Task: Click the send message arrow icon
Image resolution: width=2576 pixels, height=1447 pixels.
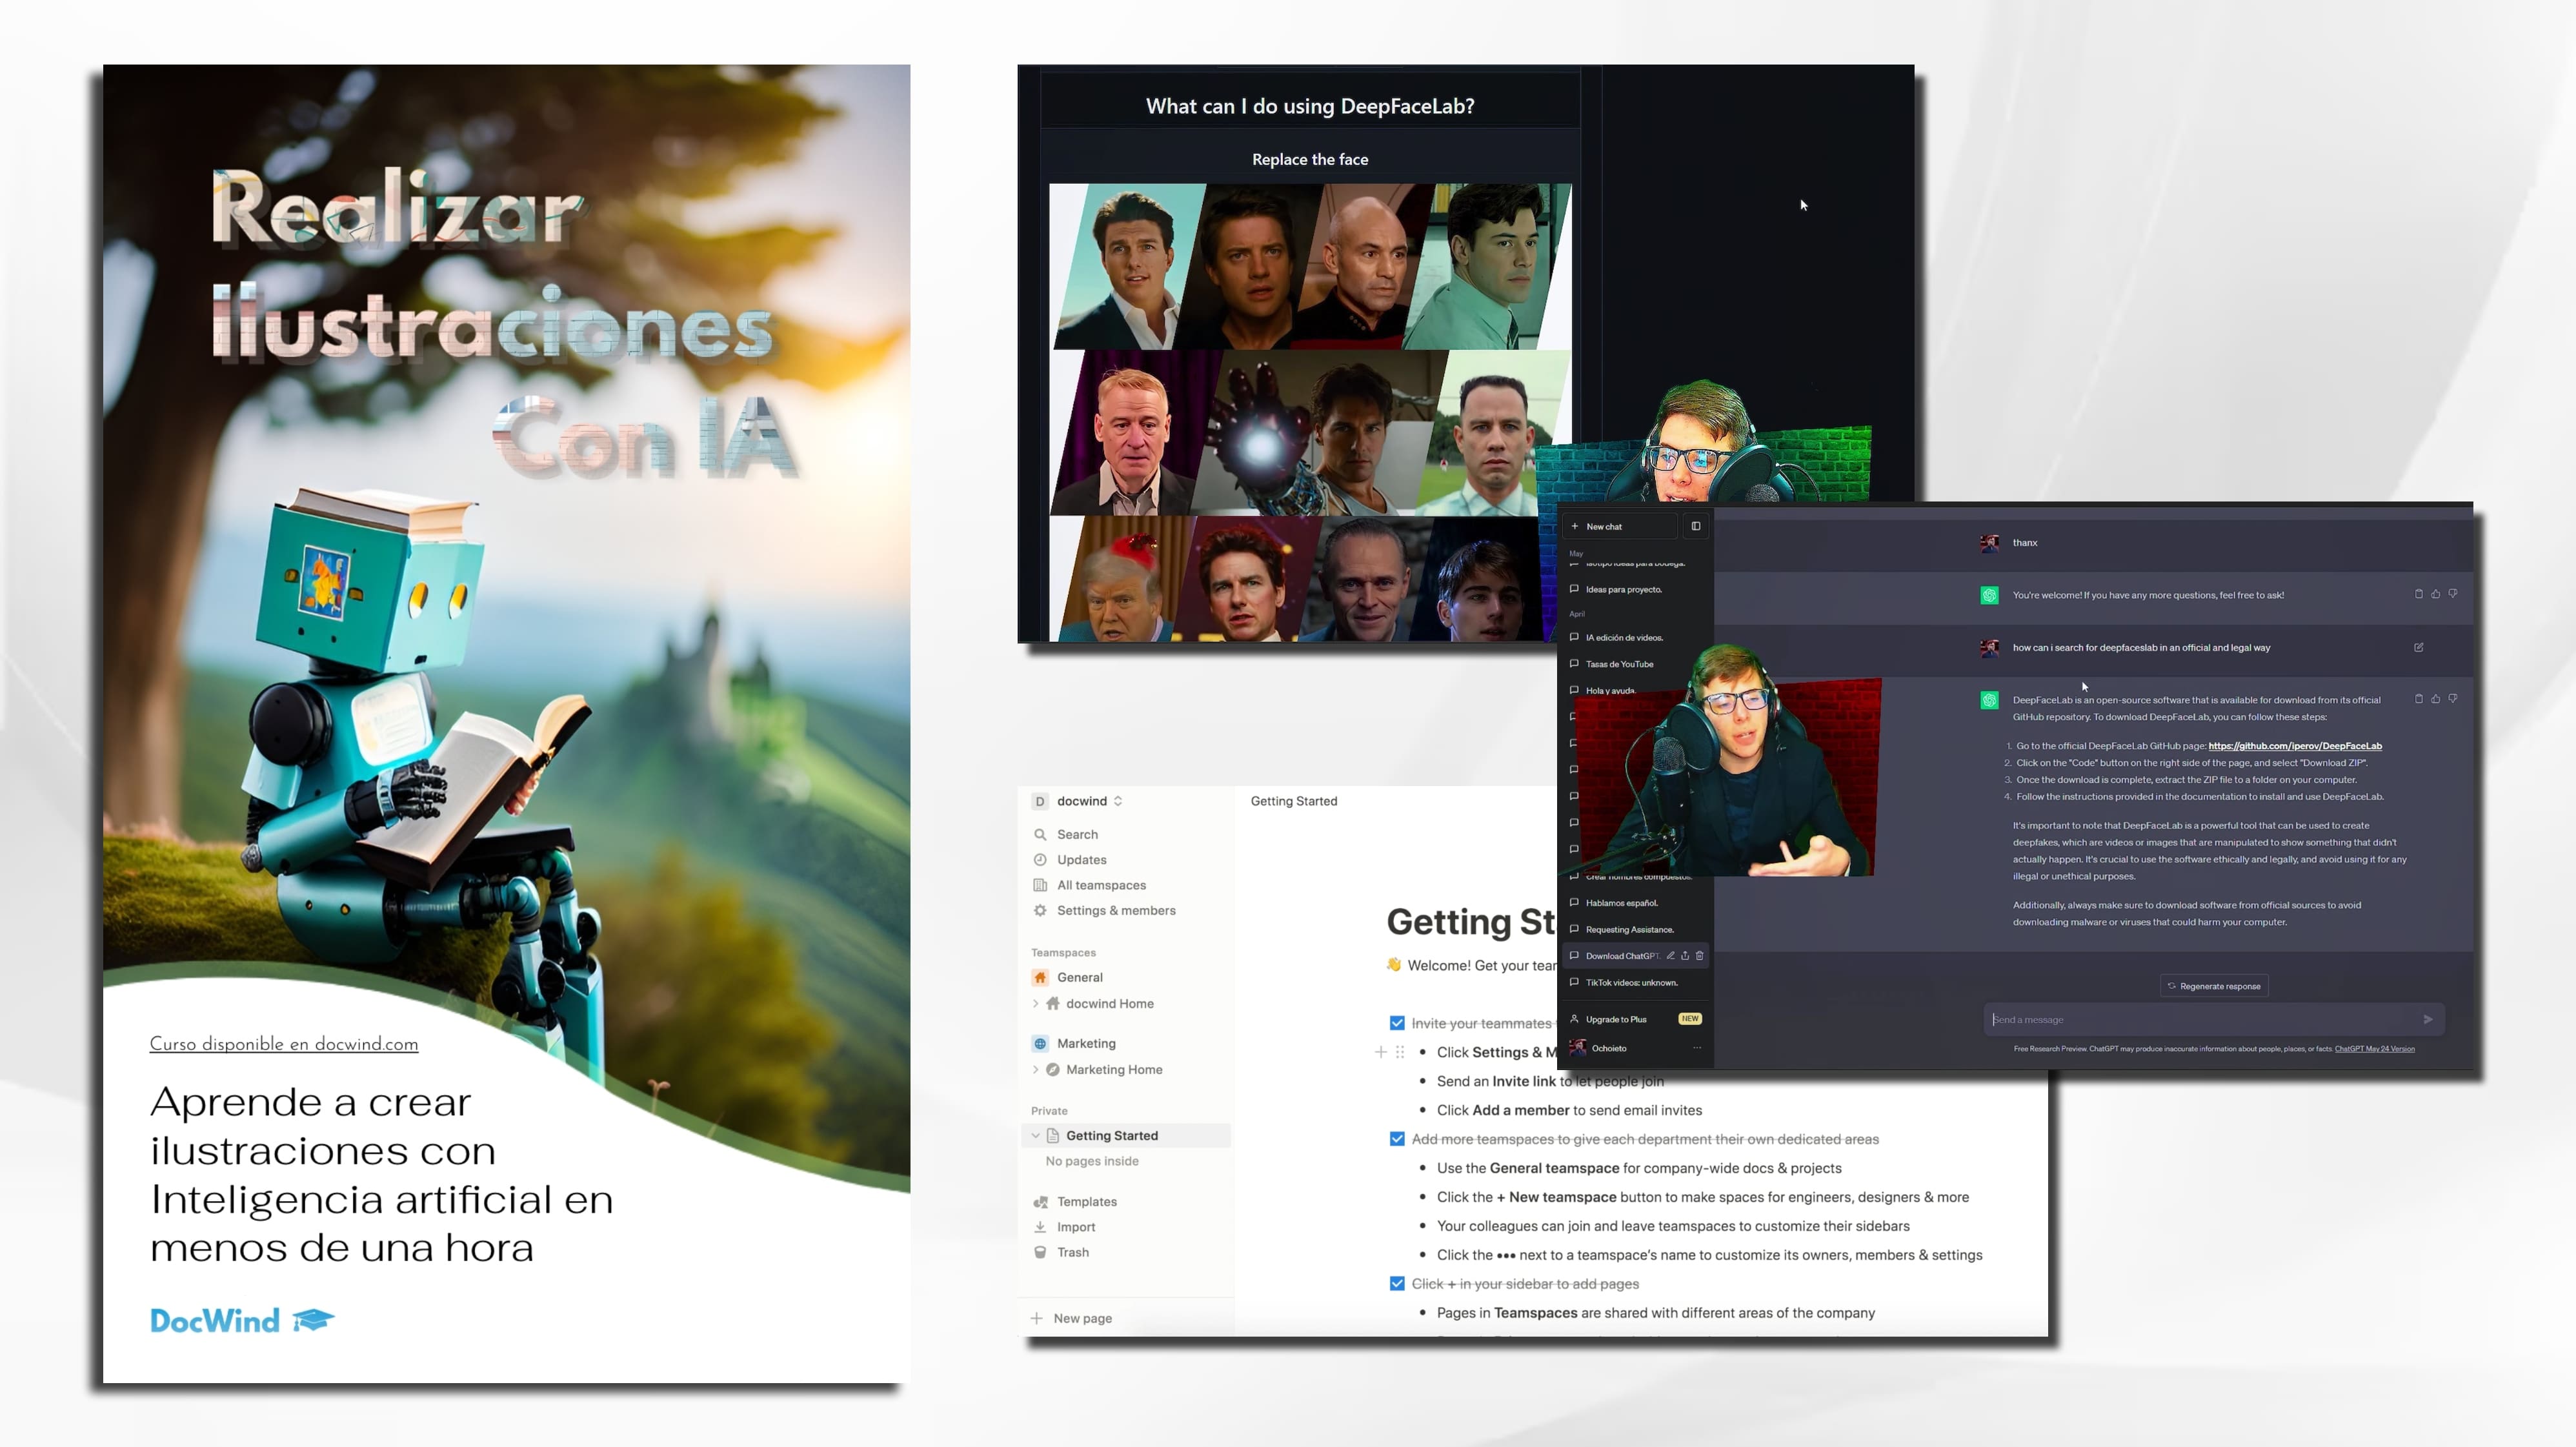Action: (x=2428, y=1020)
